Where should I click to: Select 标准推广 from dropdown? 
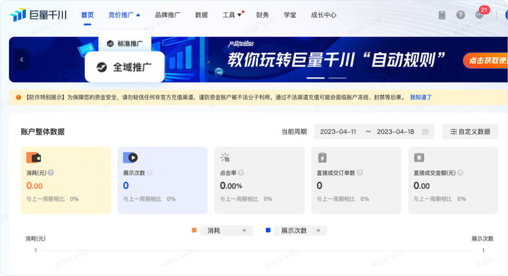point(125,44)
